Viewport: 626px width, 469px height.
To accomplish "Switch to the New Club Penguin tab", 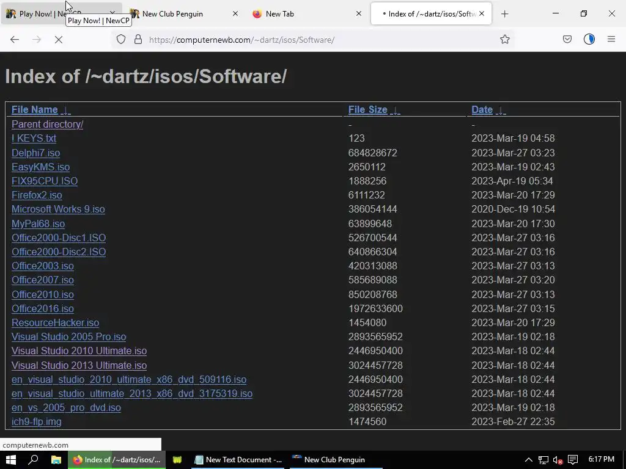I will pos(186,13).
